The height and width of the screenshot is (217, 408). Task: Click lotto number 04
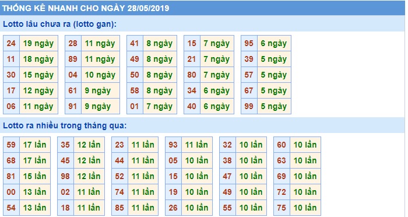[73, 75]
